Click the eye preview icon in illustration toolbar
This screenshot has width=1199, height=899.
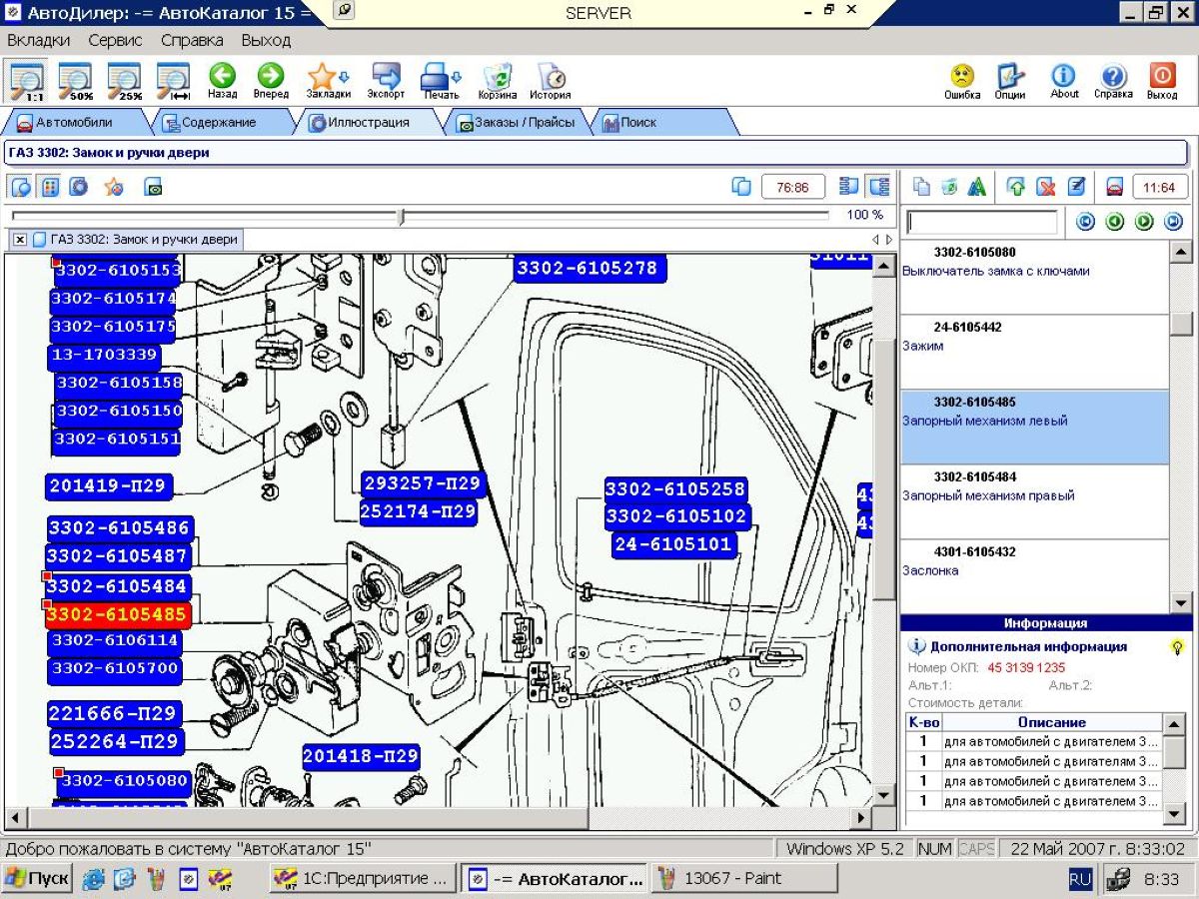click(x=153, y=187)
